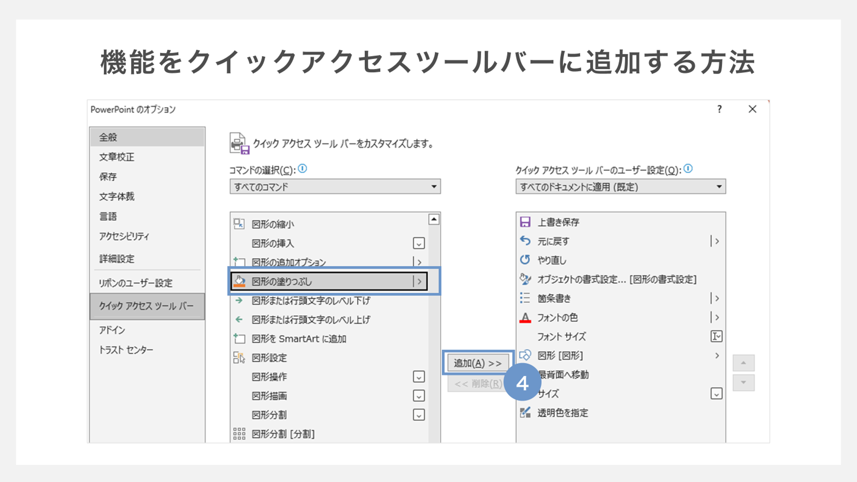Click the 図形 [図形] shapes icon
This screenshot has height=482, width=857.
525,355
